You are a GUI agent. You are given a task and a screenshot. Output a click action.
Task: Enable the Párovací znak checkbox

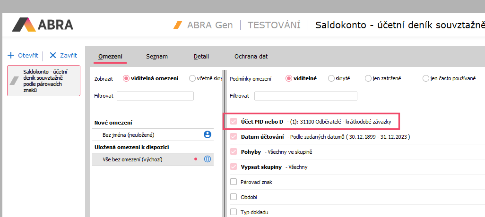[x=233, y=182]
